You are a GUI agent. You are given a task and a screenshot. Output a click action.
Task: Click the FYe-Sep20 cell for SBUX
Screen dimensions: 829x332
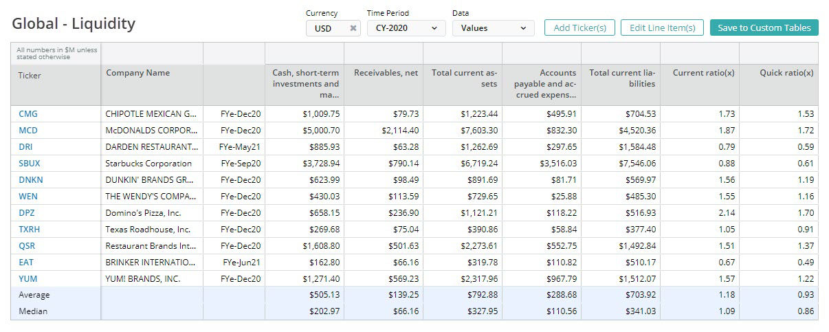coord(234,163)
